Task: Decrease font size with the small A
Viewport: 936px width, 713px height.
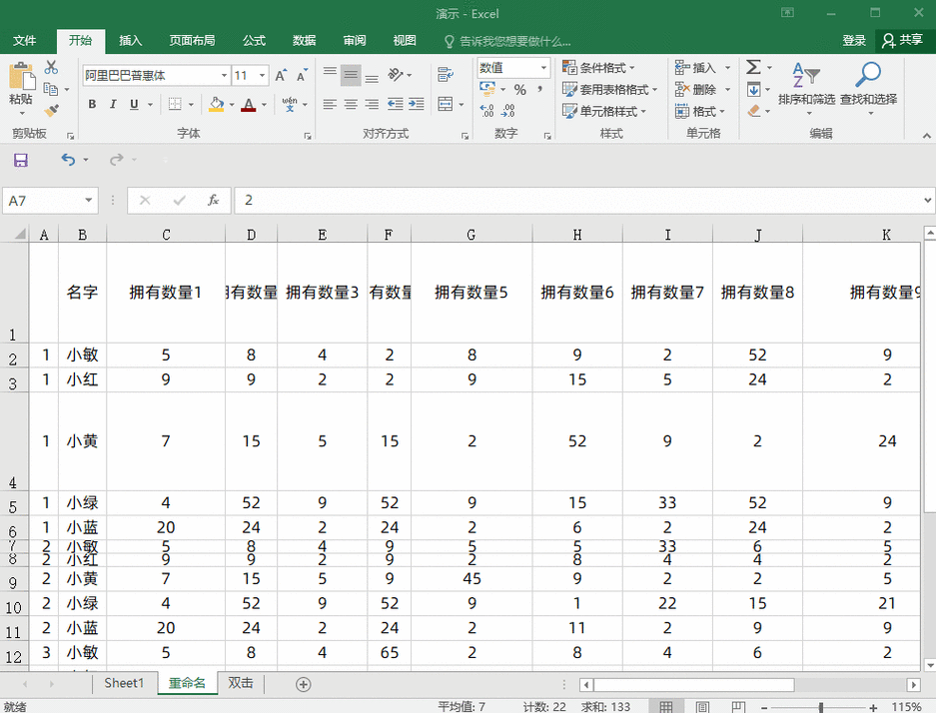Action: pos(302,75)
